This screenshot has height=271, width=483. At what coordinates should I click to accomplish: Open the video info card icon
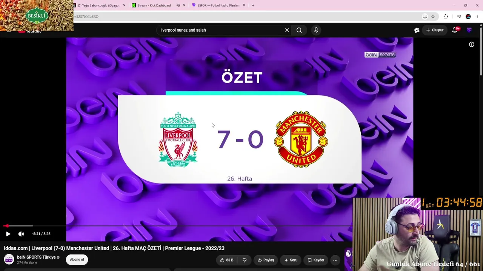(472, 44)
